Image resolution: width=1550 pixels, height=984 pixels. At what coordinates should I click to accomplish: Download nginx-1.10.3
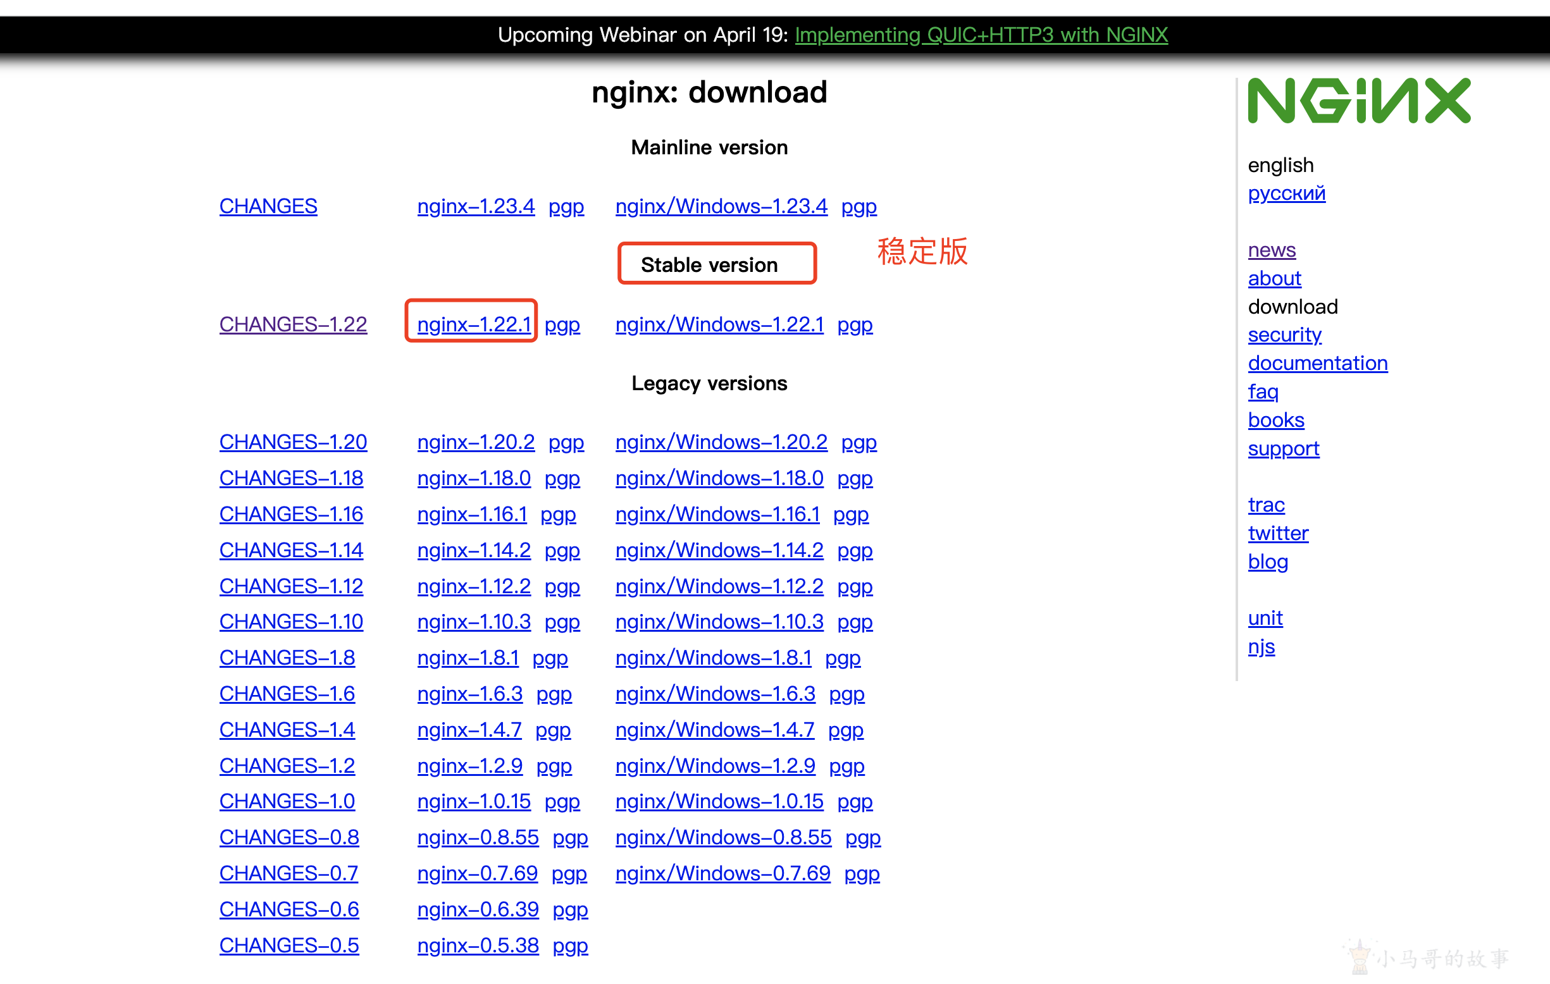tap(474, 622)
